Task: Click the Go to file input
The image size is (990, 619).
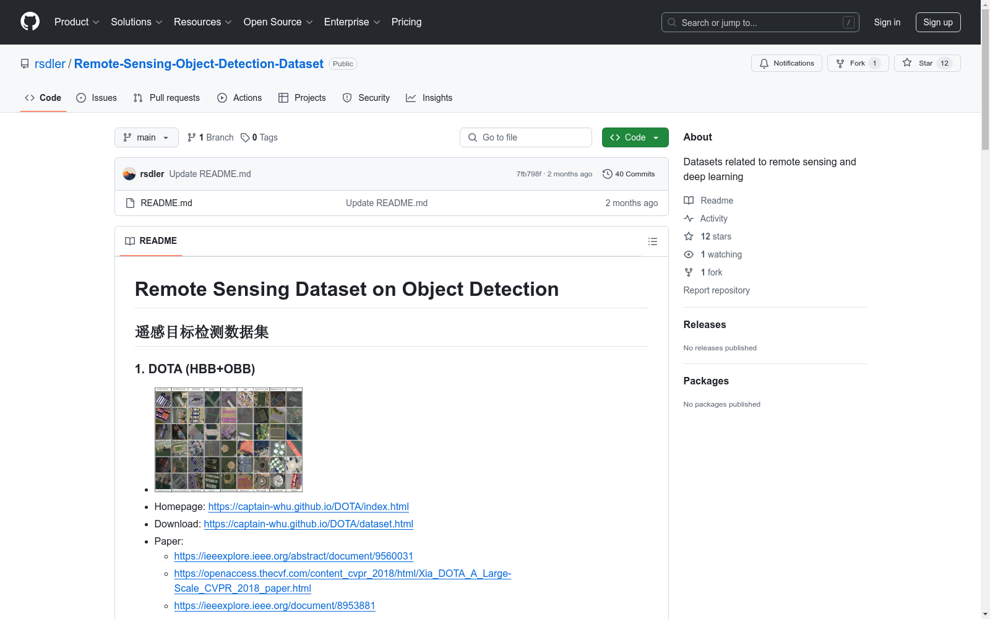Action: tap(526, 137)
